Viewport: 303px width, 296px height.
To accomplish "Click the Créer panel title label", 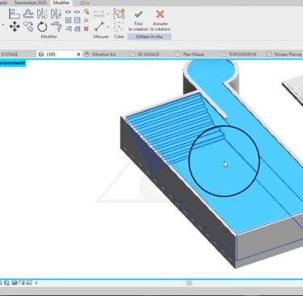I will point(119,36).
